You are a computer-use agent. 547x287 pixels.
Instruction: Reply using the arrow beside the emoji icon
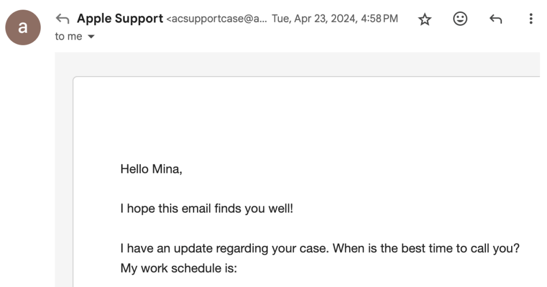coord(496,20)
